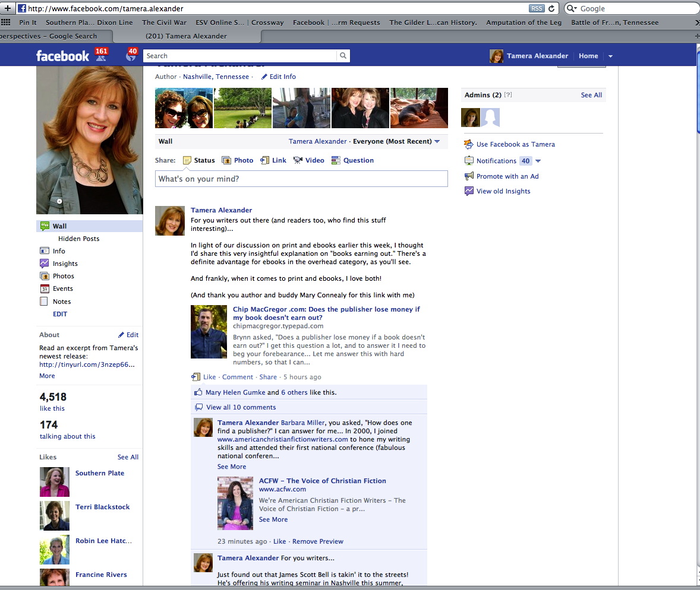Select the Video share option
Image resolution: width=700 pixels, height=590 pixels.
pos(309,160)
